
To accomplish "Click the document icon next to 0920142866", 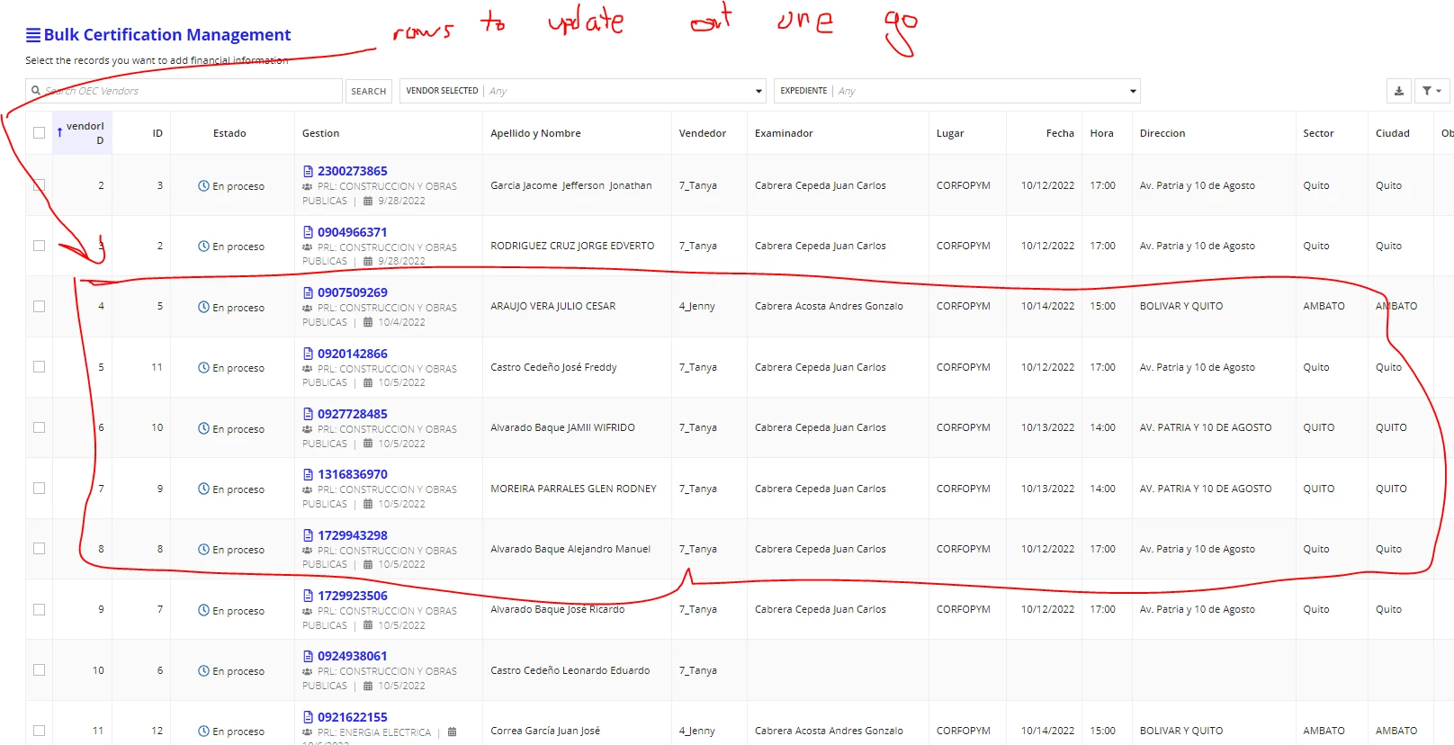I will 308,354.
